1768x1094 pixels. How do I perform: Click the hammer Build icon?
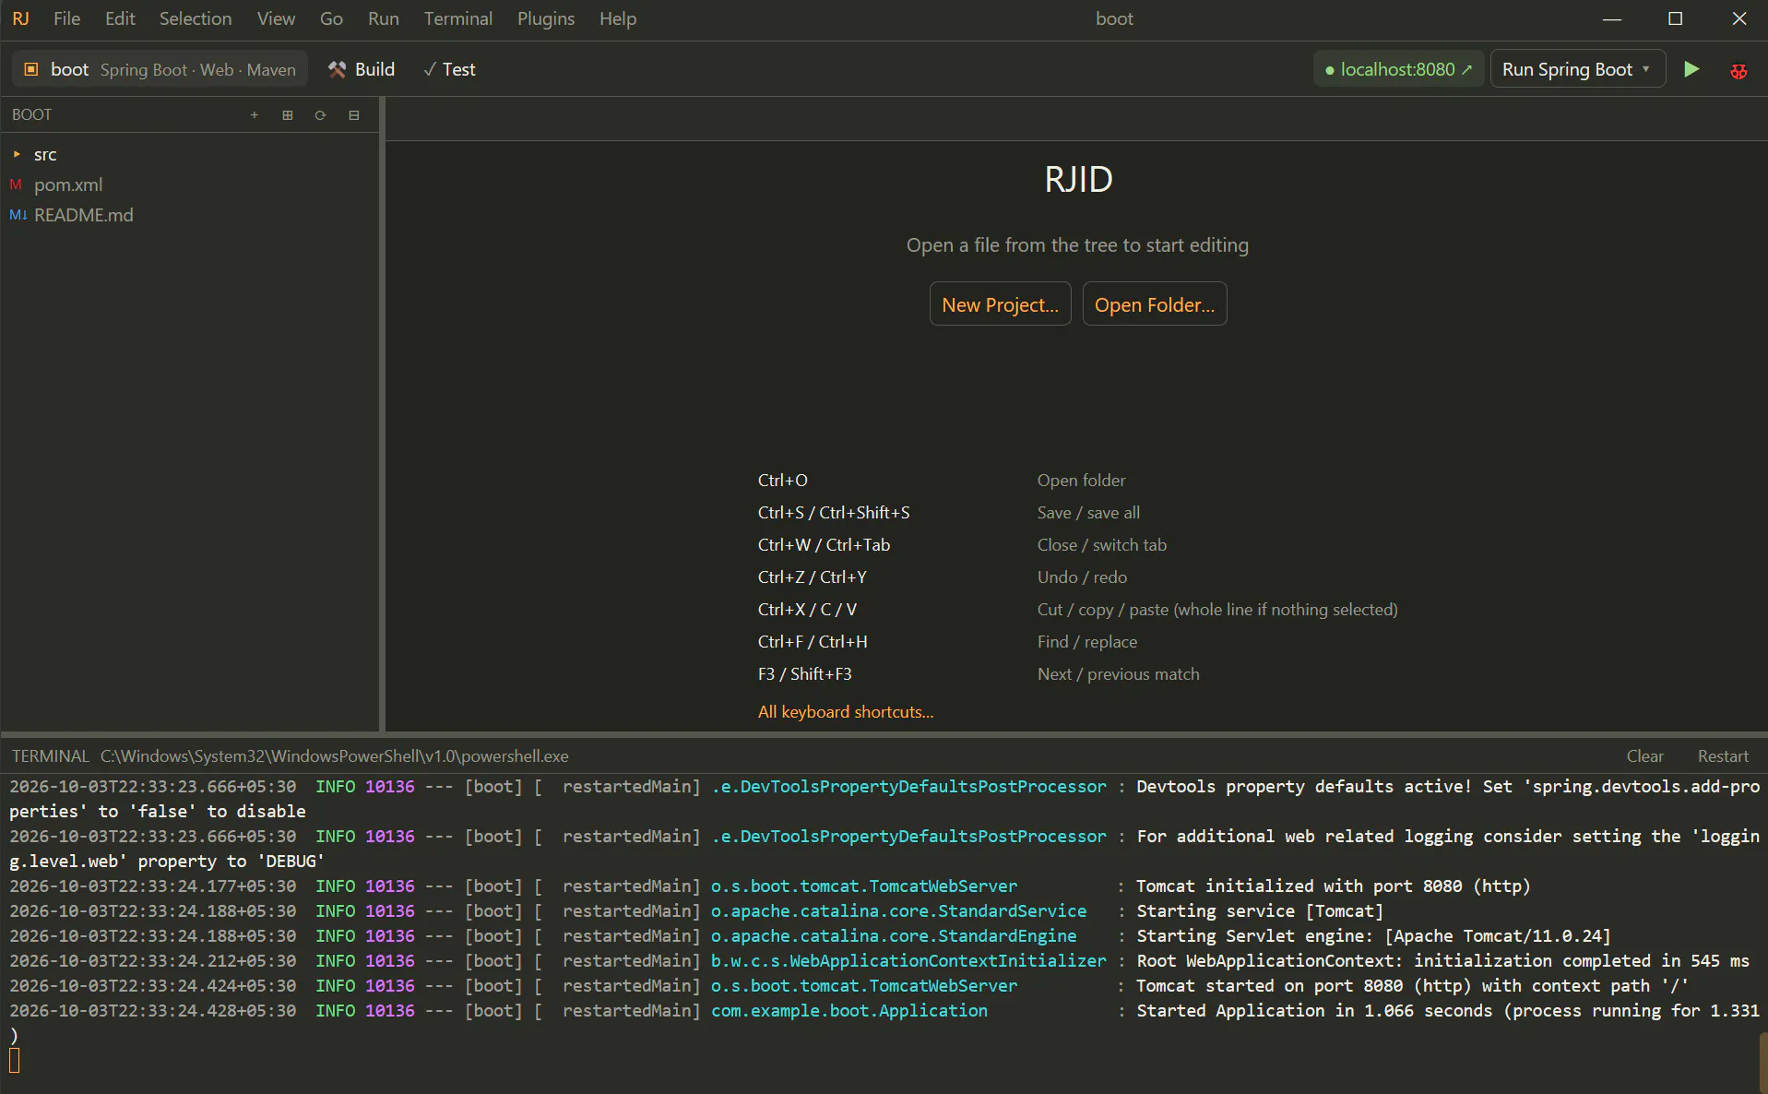pyautogui.click(x=338, y=69)
